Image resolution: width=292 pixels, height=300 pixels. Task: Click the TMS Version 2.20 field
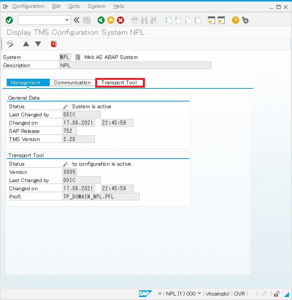coord(78,139)
